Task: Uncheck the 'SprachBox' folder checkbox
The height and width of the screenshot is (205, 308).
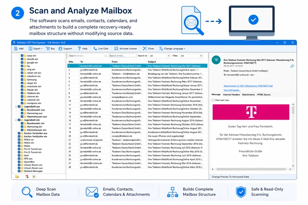Action: pos(19,162)
